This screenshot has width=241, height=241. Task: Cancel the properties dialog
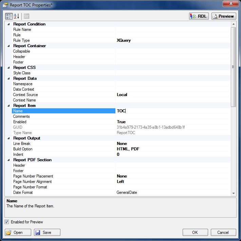tap(223, 233)
